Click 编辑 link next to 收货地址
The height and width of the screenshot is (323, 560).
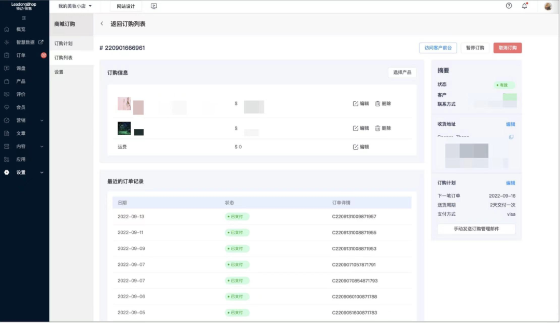tap(510, 124)
